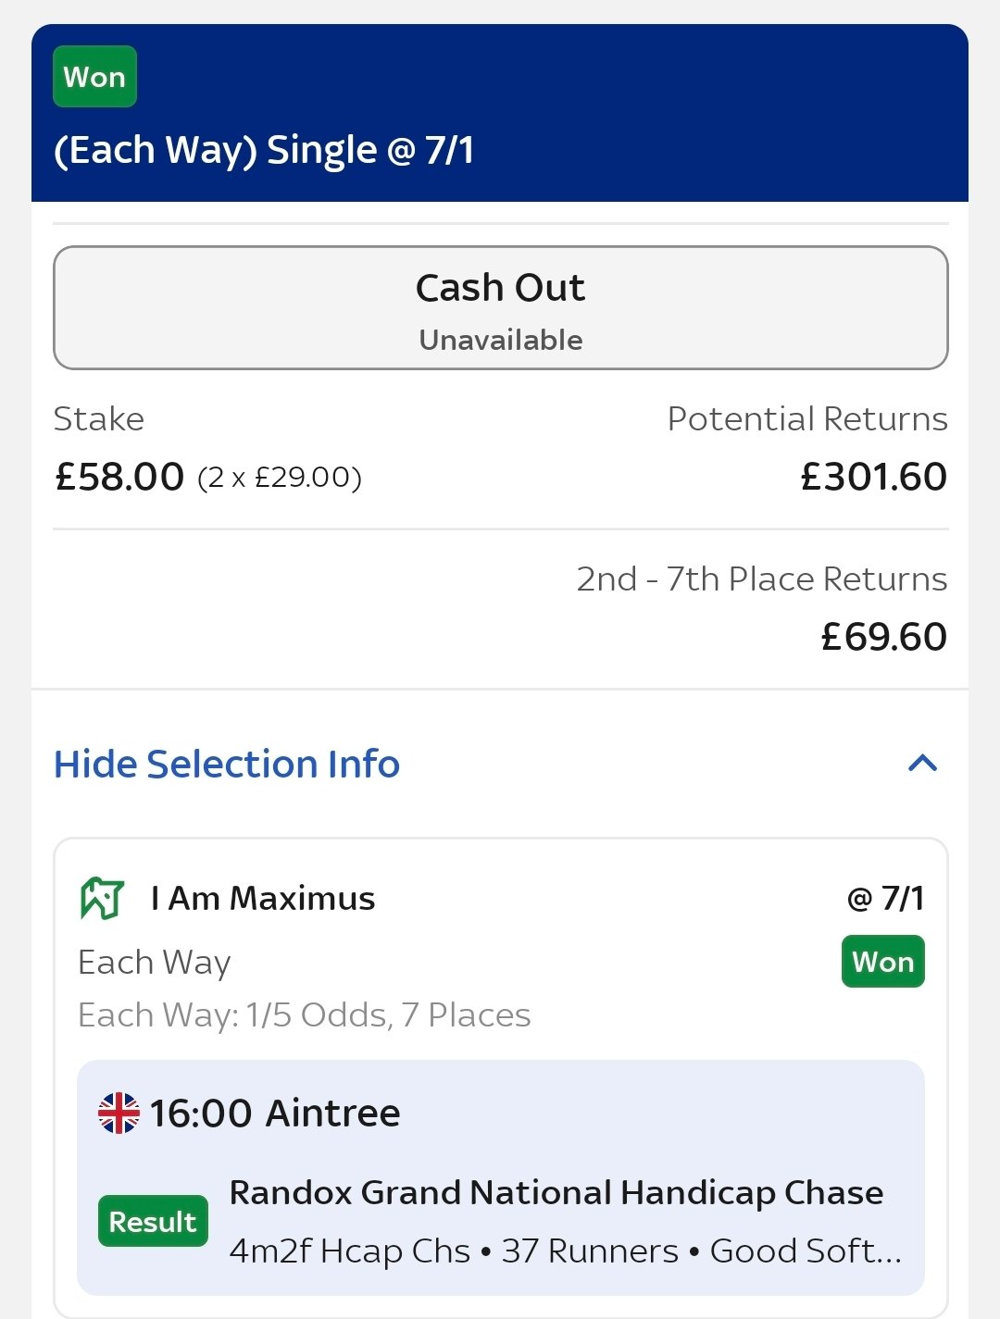Click the Won badge in the blue header
This screenshot has width=1000, height=1319.
(x=94, y=77)
